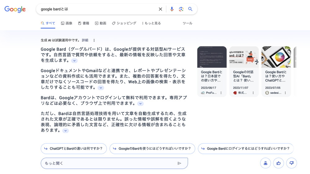The width and height of the screenshot is (310, 174).
Task: Open Google Bardとは？日本語での使い方 card title
Action: 211,76
